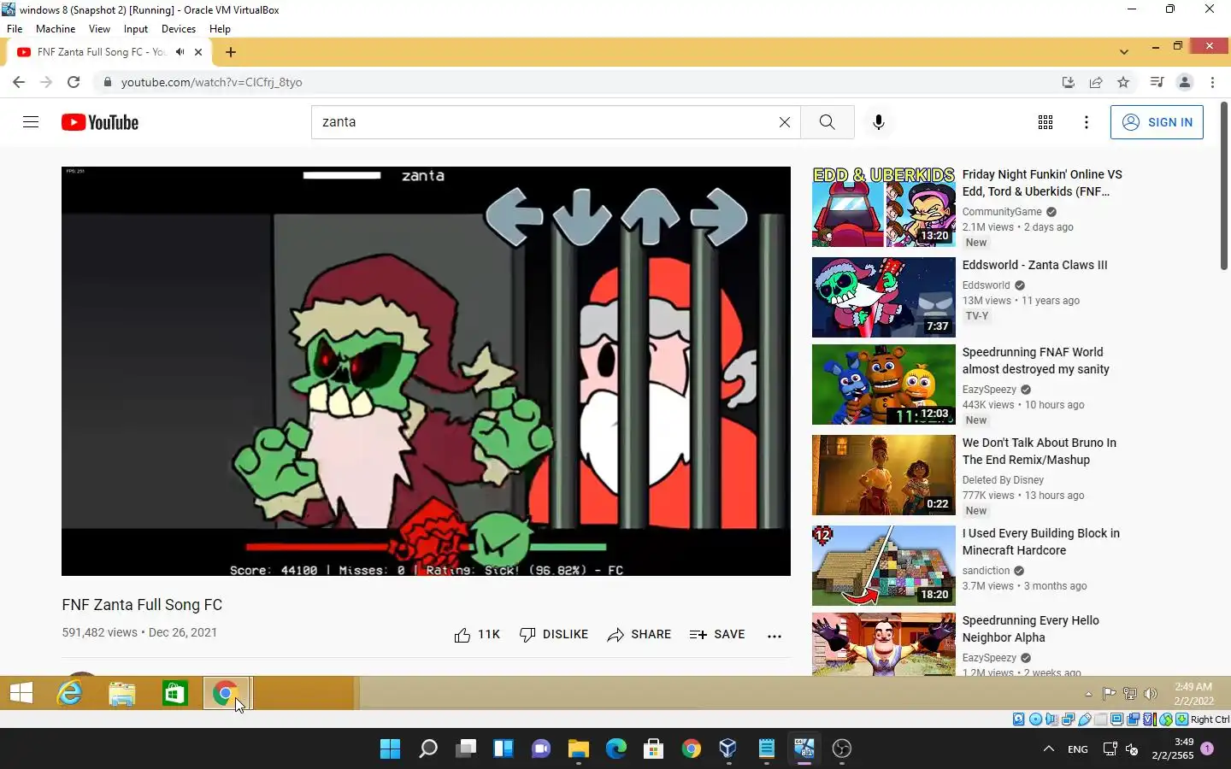The height and width of the screenshot is (769, 1231).
Task: Reload the YouTube page
Action: coord(74,82)
